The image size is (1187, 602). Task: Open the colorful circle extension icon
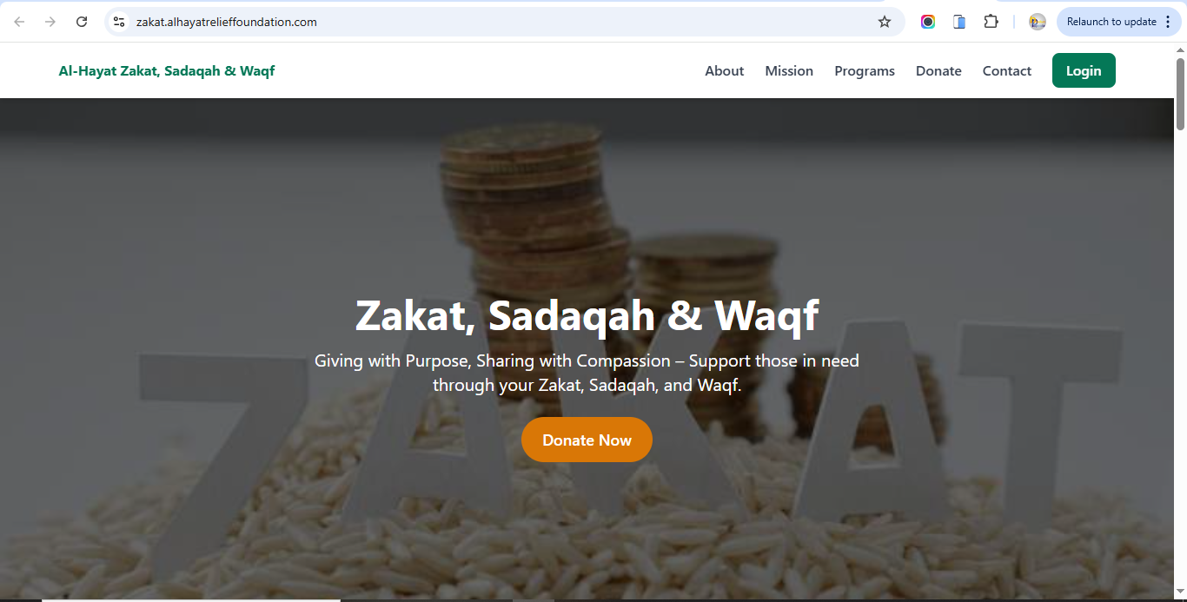[x=928, y=22]
